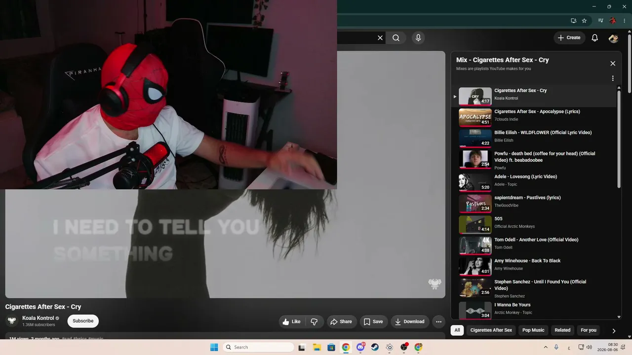Play Amy Winehouse - Back To Black
Image resolution: width=632 pixels, height=355 pixels.
tap(535, 267)
